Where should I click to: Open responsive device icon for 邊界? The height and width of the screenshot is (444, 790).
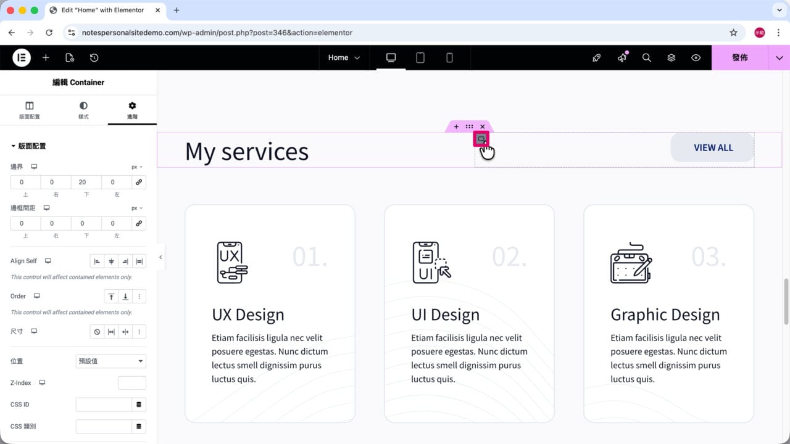click(x=35, y=166)
